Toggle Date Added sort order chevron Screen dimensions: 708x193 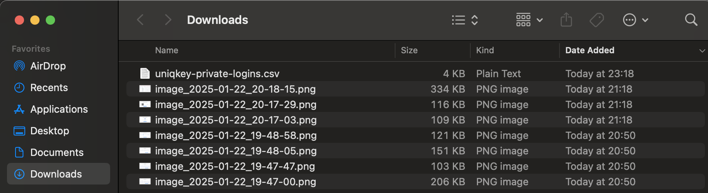tap(702, 51)
